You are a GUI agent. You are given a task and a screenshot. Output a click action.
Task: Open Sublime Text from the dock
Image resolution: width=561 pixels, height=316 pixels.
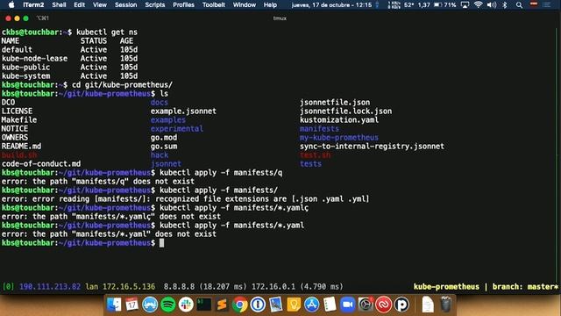tap(222, 305)
